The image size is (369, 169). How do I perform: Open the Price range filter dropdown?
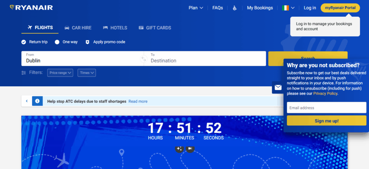point(60,73)
